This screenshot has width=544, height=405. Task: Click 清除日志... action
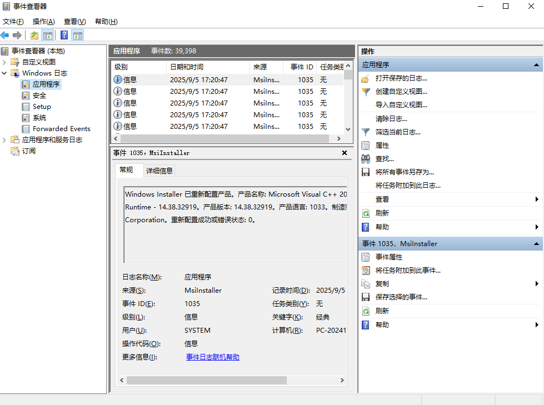[x=391, y=119]
